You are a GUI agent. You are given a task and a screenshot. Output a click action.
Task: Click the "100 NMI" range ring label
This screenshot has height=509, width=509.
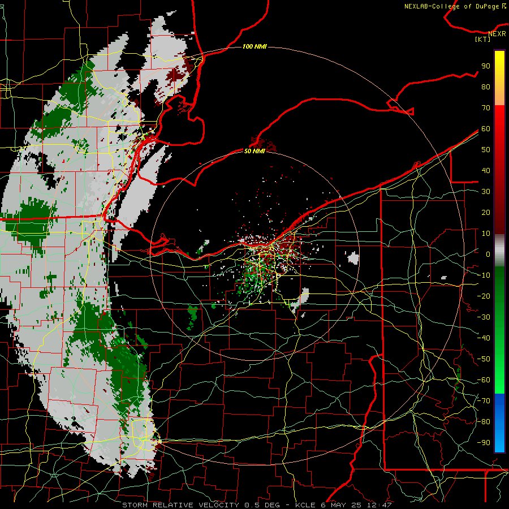click(x=255, y=47)
